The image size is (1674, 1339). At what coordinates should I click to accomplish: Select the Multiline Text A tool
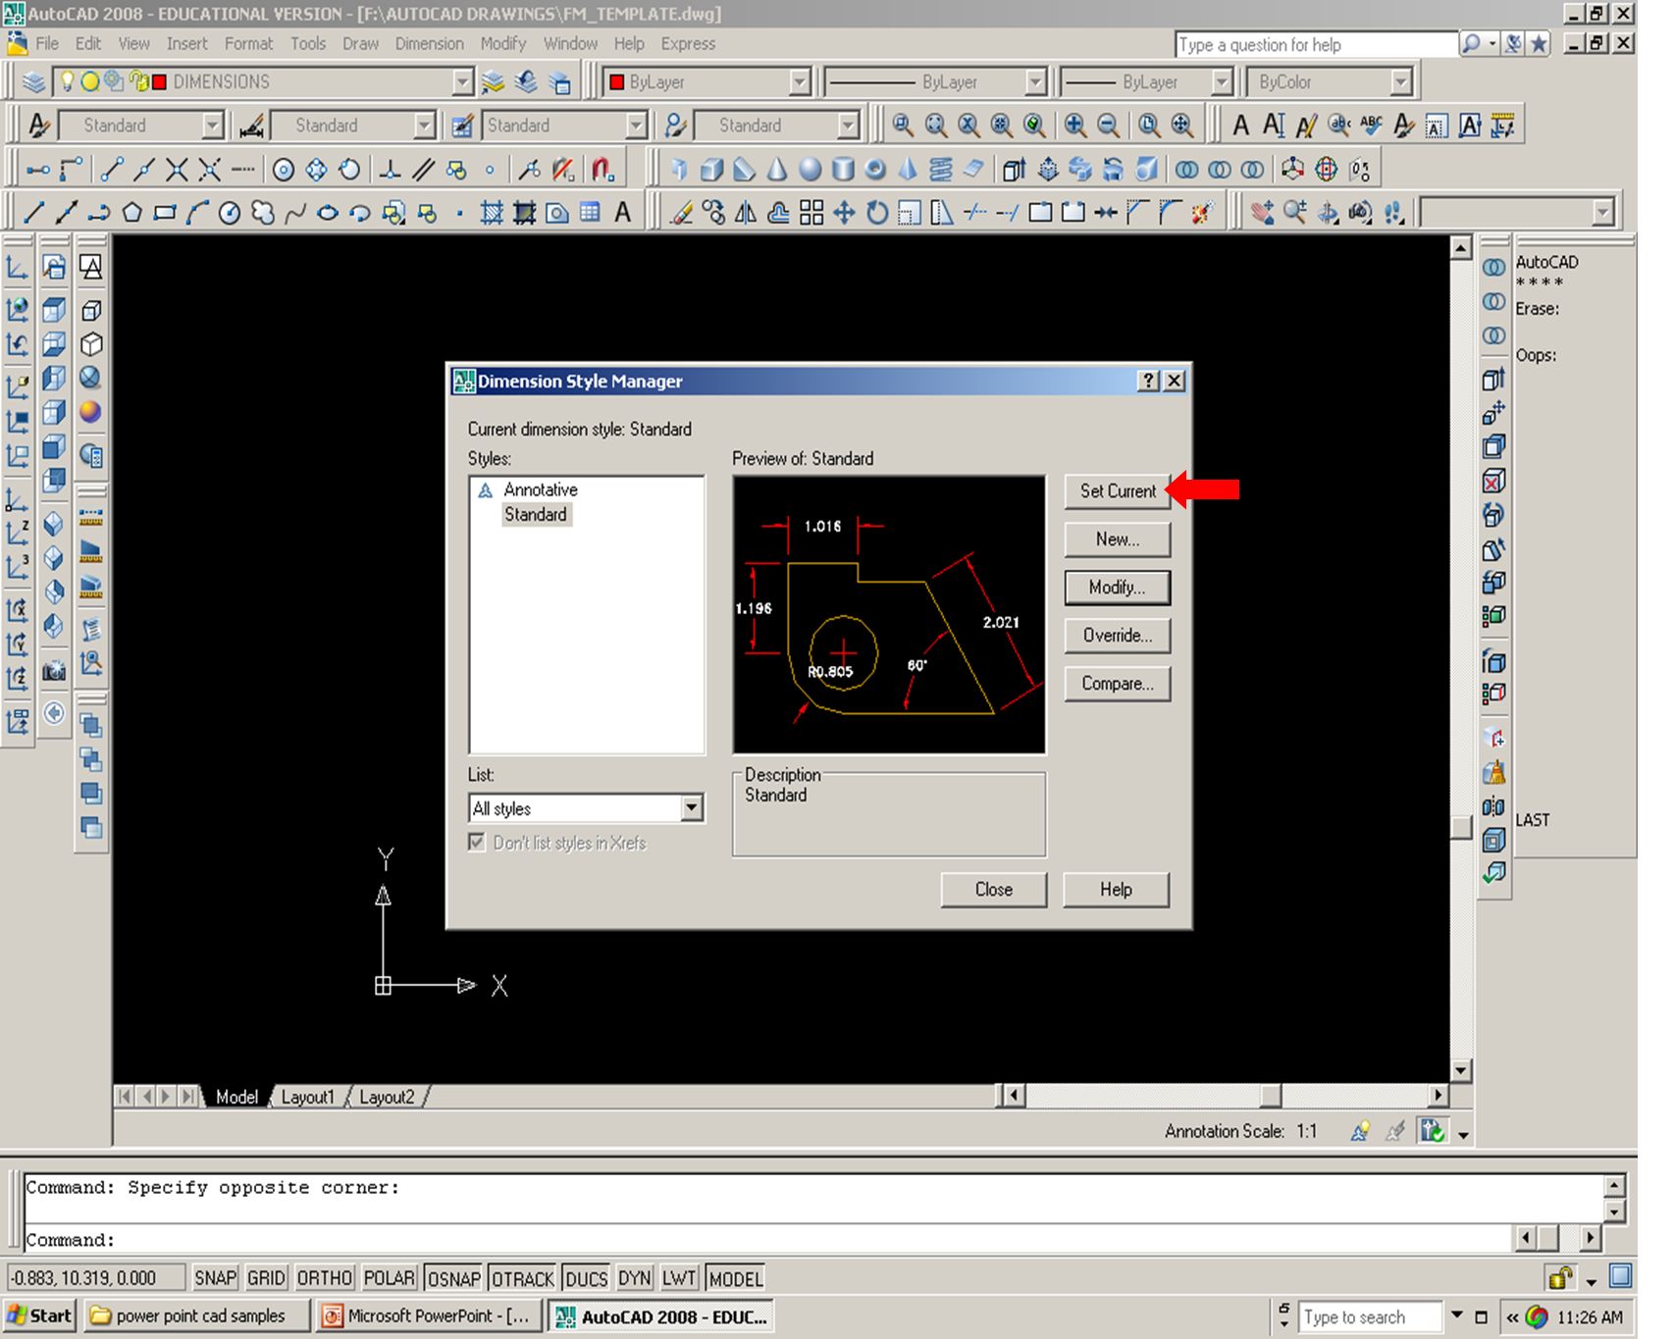[622, 212]
